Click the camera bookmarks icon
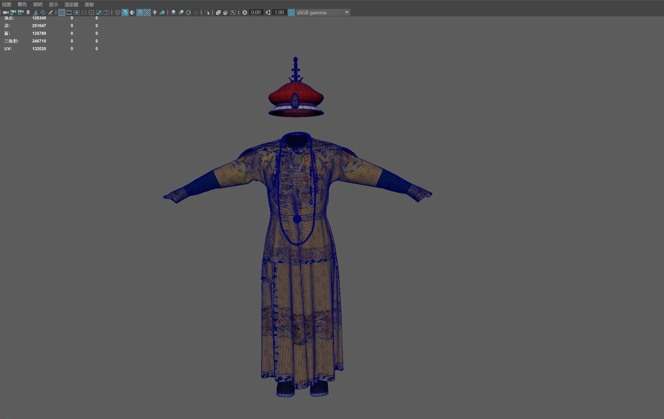Screen dimensions: 664x419 (28, 12)
